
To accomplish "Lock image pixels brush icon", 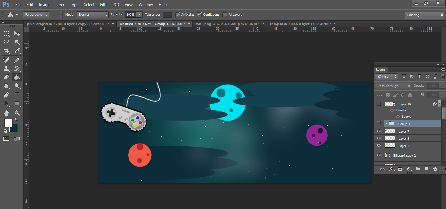I will point(395,95).
